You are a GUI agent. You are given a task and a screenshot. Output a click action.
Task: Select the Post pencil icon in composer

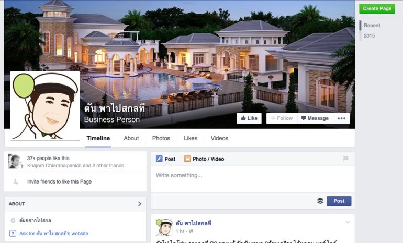(159, 159)
